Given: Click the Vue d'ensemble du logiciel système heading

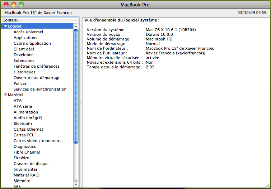Looking at the screenshot, I should [122, 20].
